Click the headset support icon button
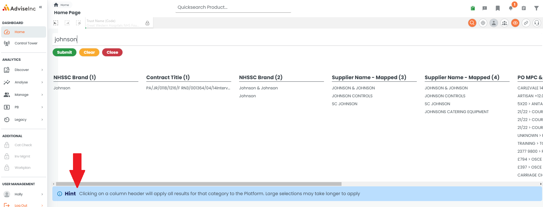 537,23
